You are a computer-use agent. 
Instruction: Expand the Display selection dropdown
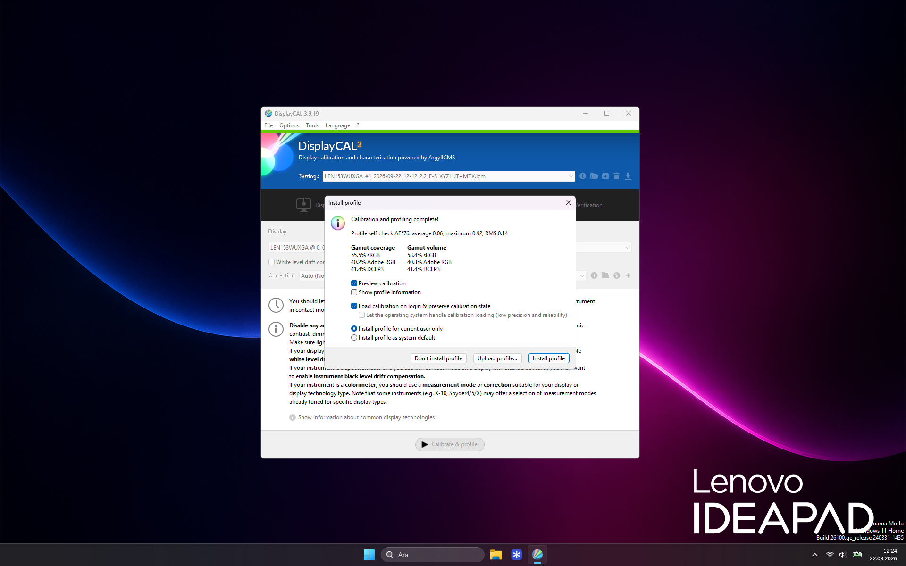coord(296,247)
